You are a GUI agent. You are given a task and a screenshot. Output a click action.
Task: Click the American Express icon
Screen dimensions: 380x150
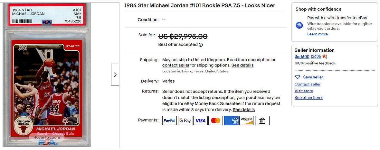click(231, 120)
